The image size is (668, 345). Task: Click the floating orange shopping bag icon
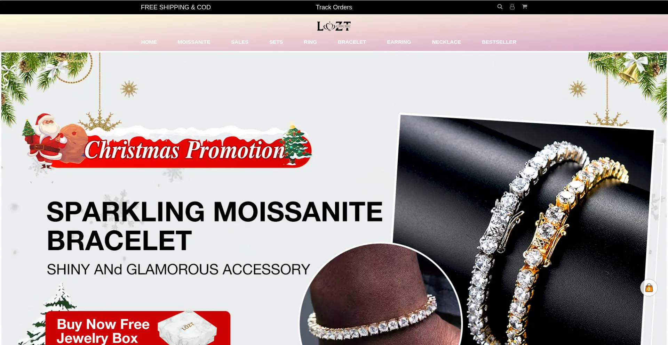(x=649, y=288)
